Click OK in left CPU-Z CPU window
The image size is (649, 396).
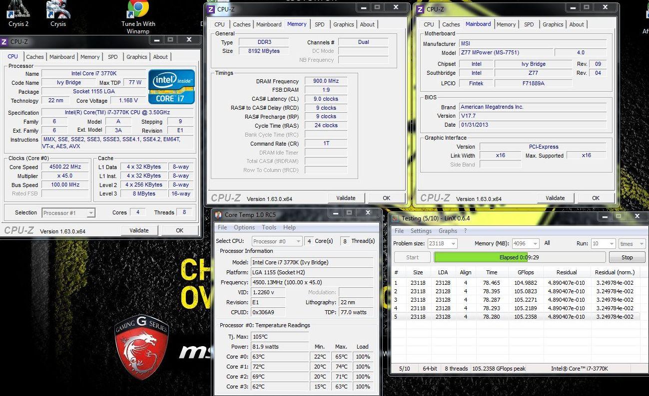point(179,230)
